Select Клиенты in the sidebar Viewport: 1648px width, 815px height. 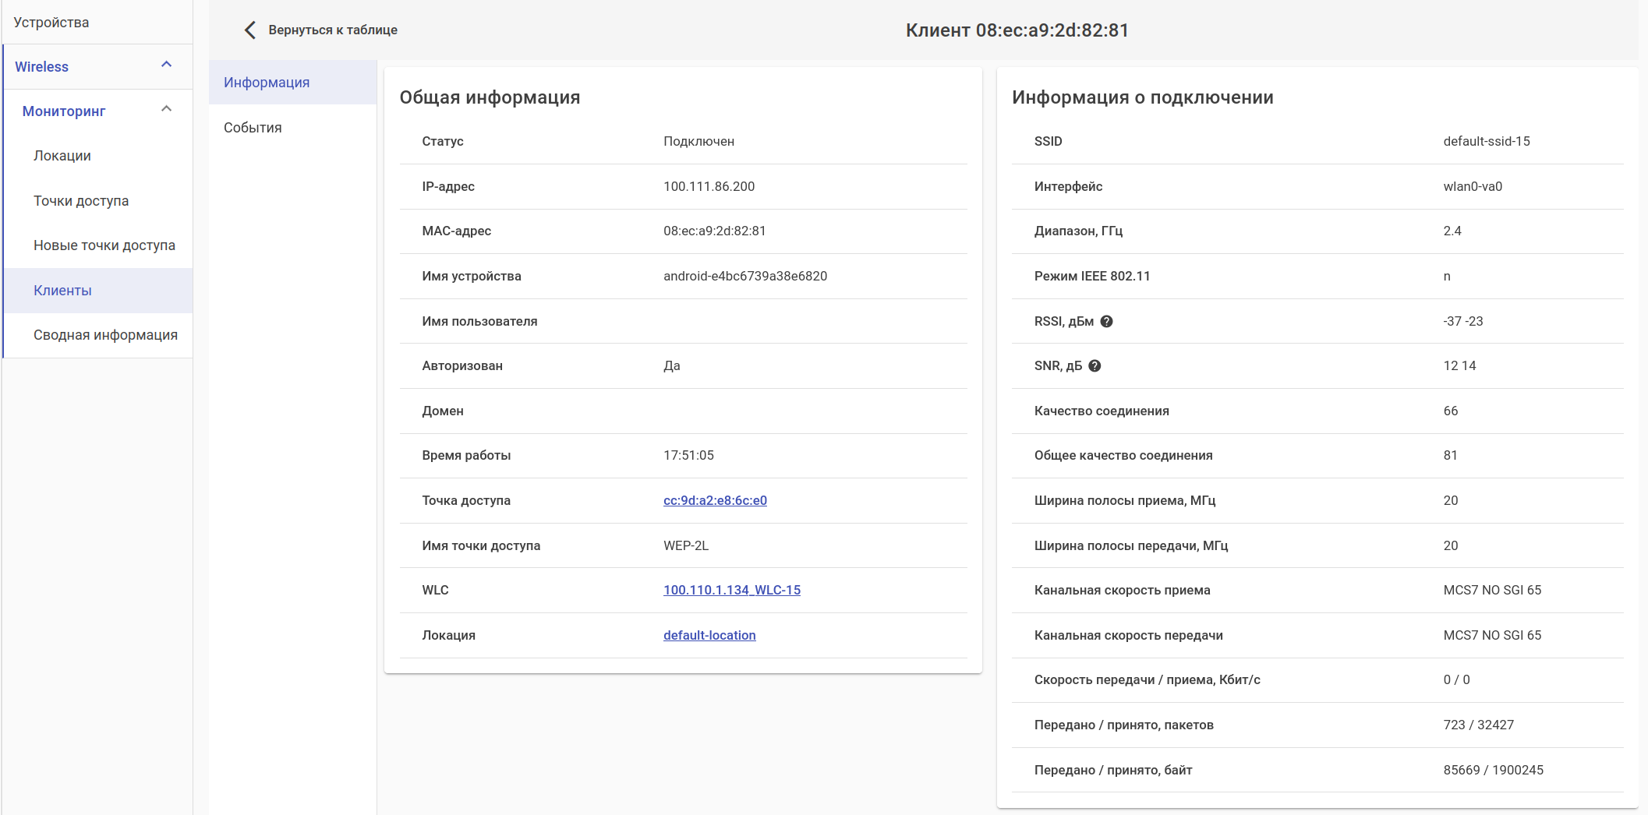(62, 291)
